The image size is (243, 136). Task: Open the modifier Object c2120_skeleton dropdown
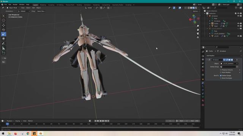point(229,63)
